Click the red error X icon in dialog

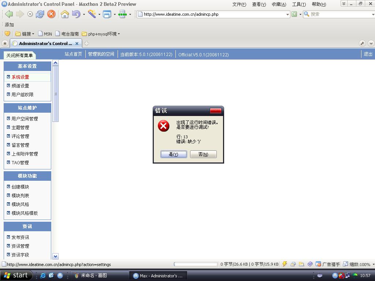tap(164, 126)
